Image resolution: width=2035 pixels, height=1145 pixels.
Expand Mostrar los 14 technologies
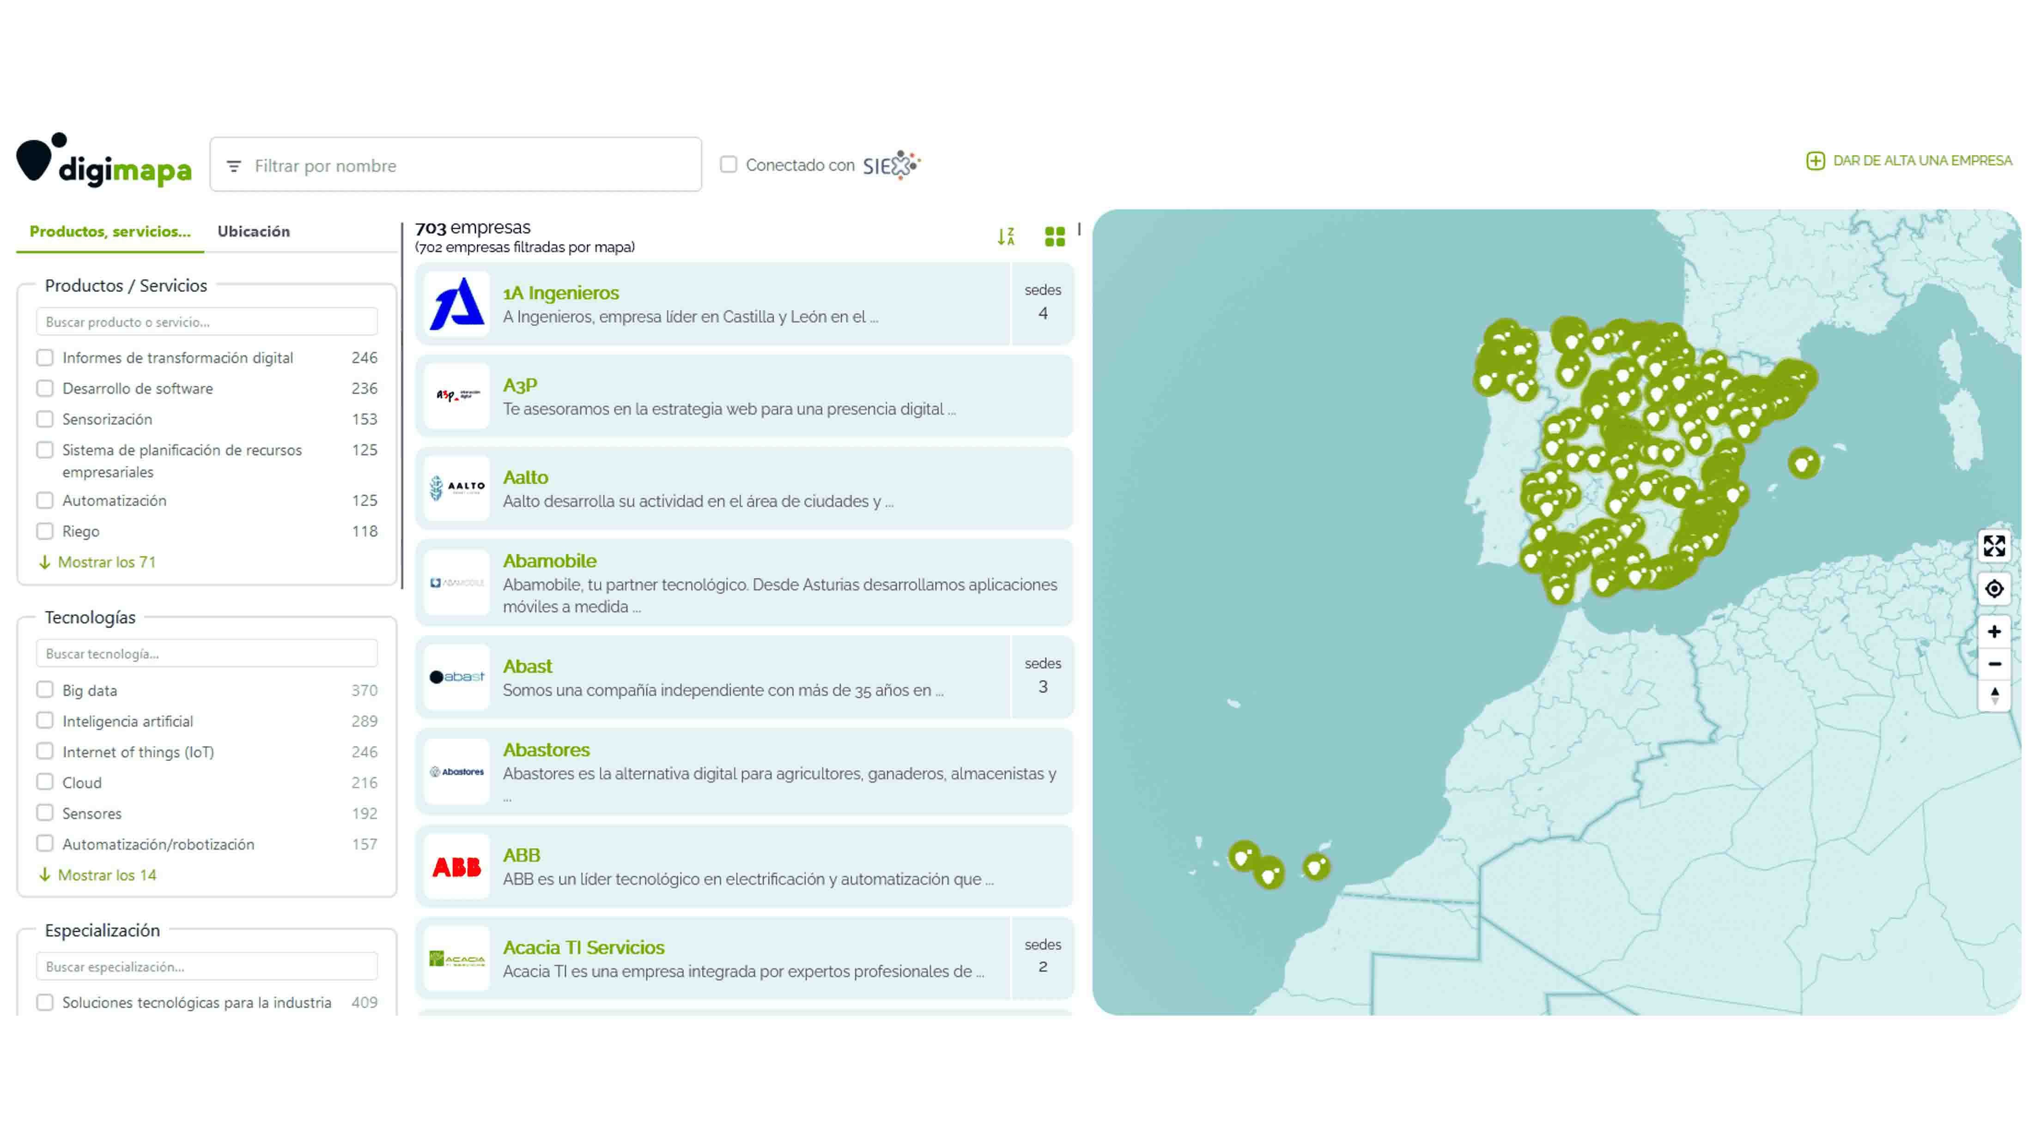[x=97, y=875]
